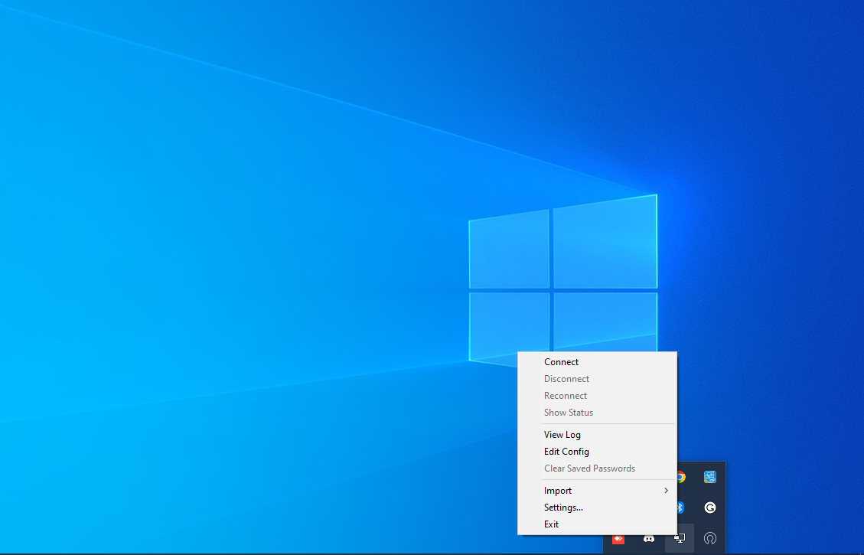Screen dimensions: 864x555
Task: Open View Log from the menu
Action: 562,435
